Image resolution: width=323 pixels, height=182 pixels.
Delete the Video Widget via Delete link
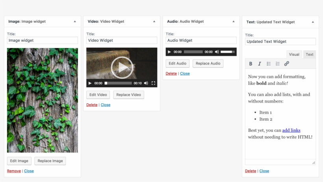click(92, 105)
